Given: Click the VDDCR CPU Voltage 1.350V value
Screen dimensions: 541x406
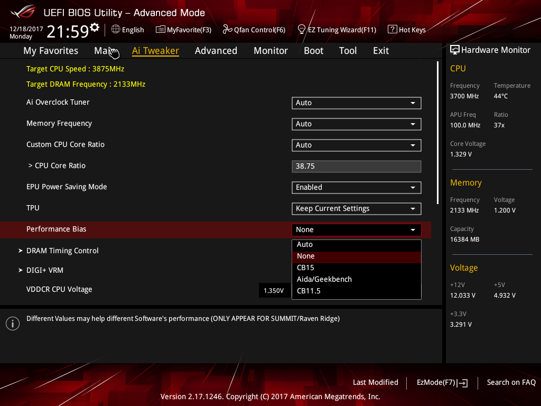Looking at the screenshot, I should 274,291.
